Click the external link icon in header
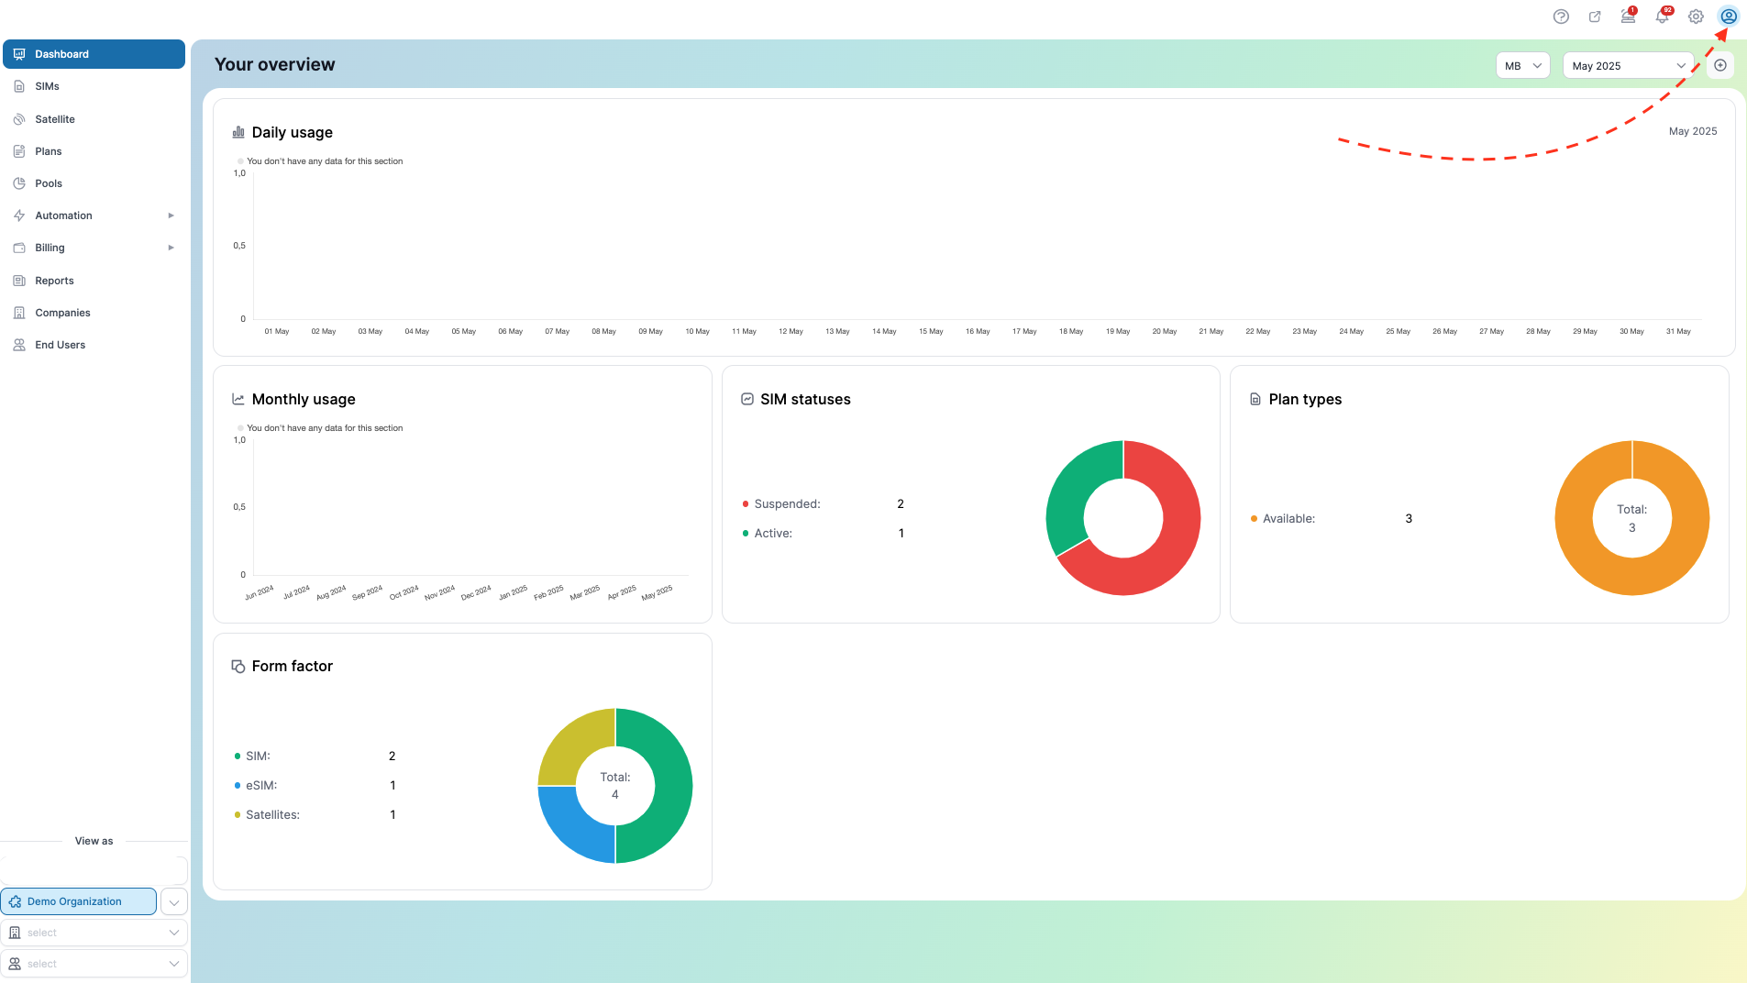The height and width of the screenshot is (983, 1747). (x=1595, y=17)
